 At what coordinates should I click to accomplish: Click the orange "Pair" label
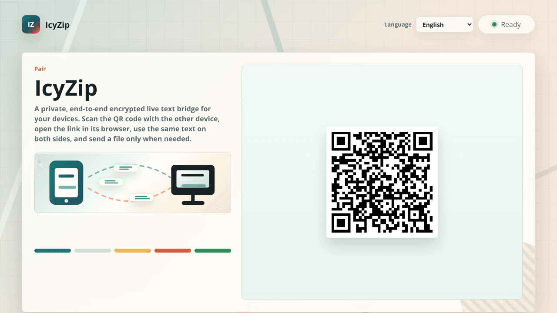click(x=40, y=69)
